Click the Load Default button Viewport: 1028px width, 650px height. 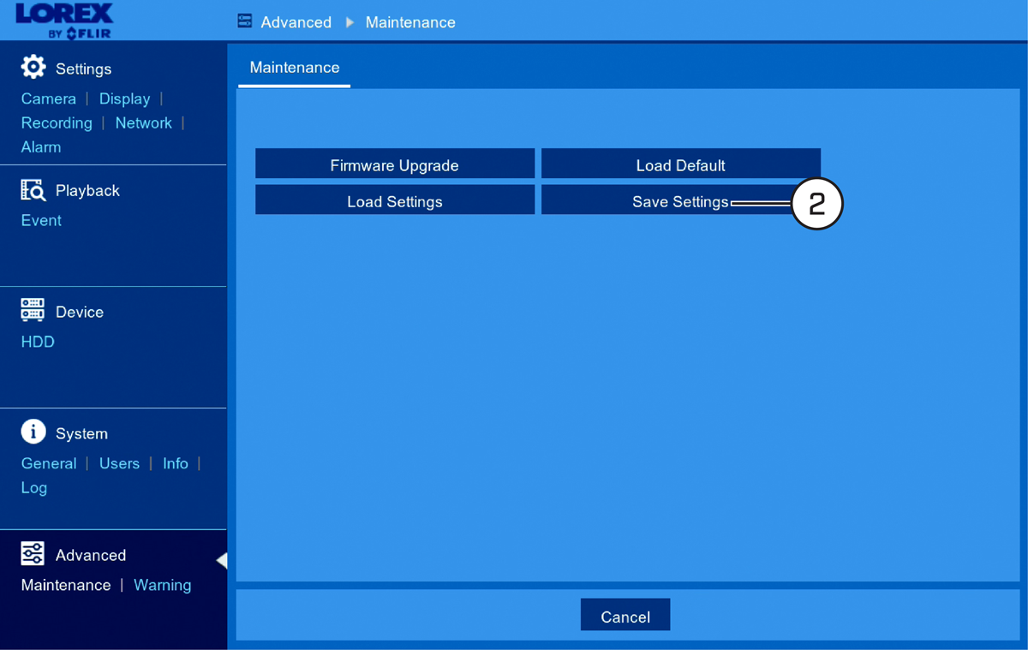(681, 164)
